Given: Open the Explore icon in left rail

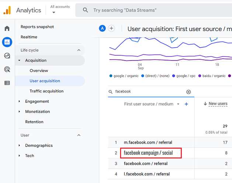Looking at the screenshot, I should [7, 56].
